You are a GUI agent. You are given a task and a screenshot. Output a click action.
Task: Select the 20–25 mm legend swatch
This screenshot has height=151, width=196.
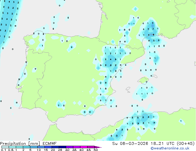pos(55,147)
